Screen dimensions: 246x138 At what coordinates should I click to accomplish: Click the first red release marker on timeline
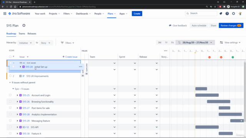[x=209, y=57]
